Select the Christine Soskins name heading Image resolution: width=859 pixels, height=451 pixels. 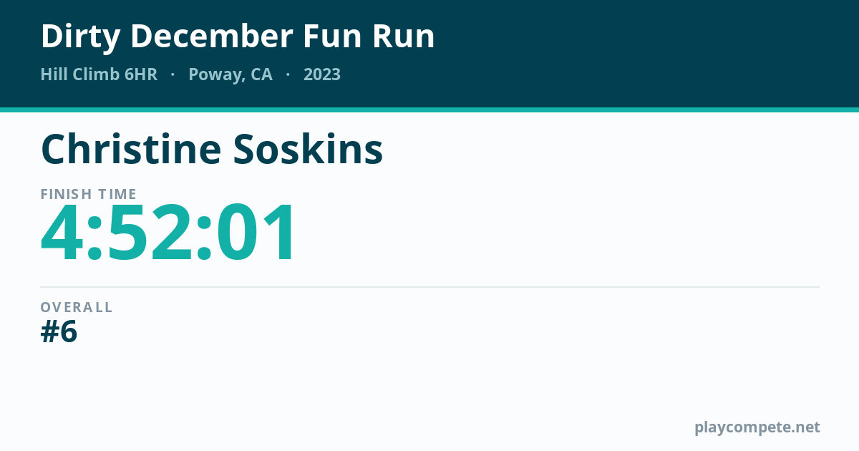click(212, 149)
